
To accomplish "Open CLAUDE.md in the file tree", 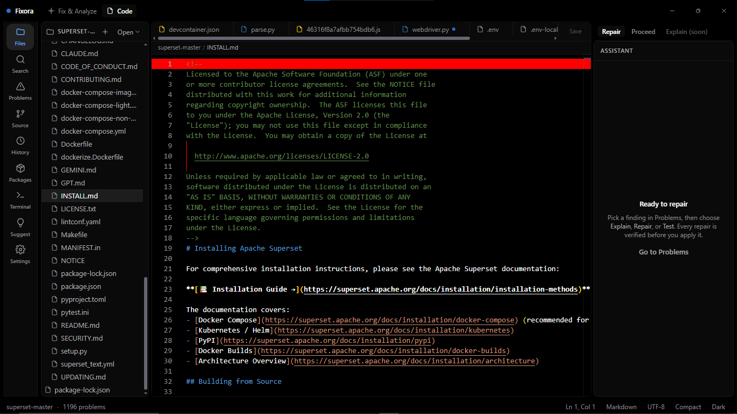I will (79, 53).
